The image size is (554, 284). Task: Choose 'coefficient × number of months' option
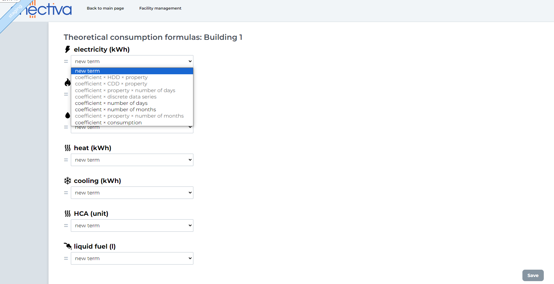pyautogui.click(x=116, y=110)
